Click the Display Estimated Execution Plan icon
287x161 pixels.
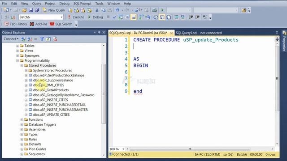click(x=121, y=17)
